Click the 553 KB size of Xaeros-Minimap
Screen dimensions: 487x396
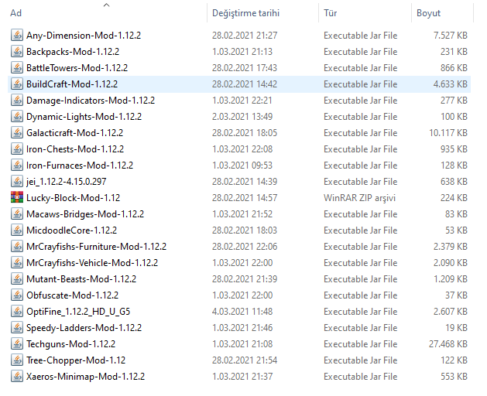454,377
